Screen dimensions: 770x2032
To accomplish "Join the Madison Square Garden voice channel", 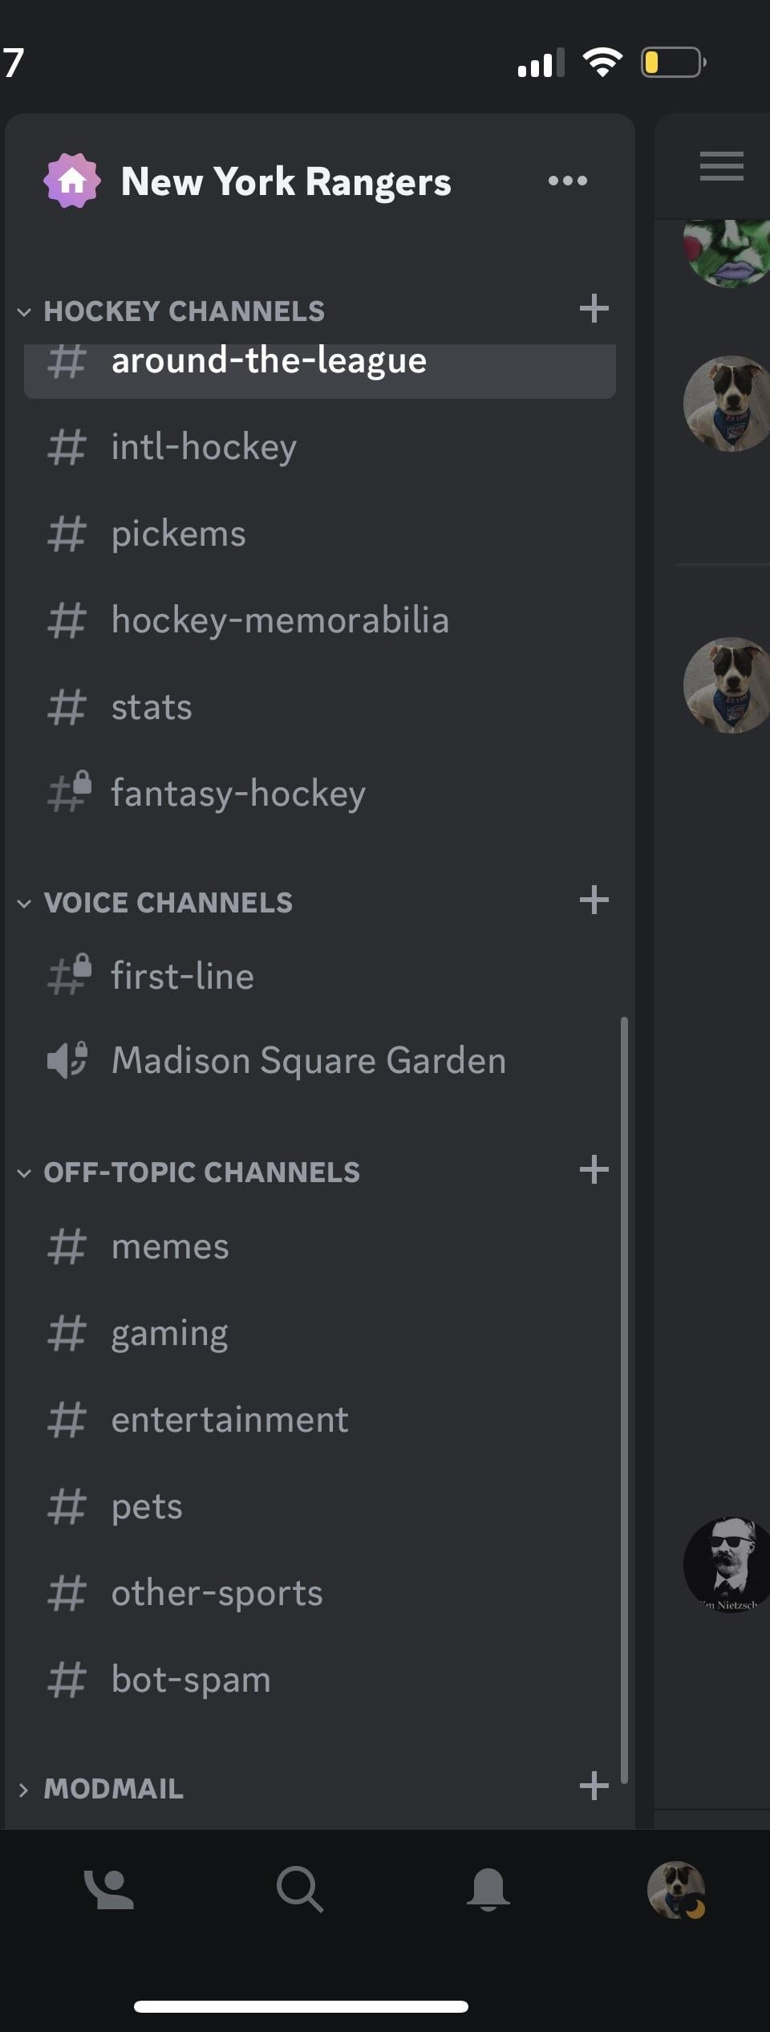I will click(x=308, y=1060).
